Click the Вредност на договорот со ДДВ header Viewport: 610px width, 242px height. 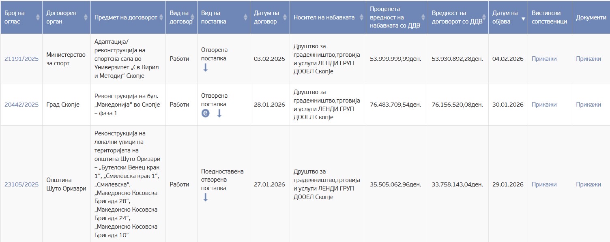[x=457, y=17]
